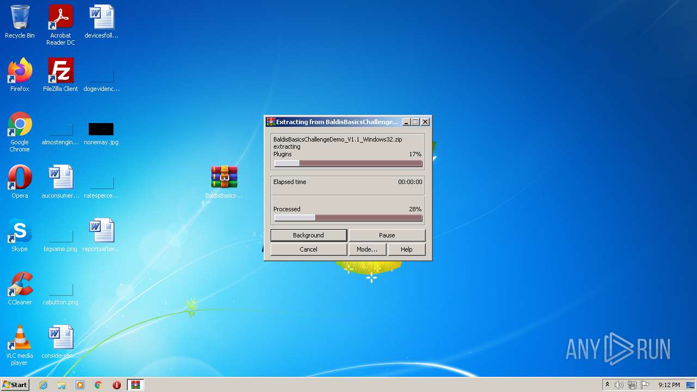
Task: Select the devicesfoll... Word document
Action: (x=101, y=22)
